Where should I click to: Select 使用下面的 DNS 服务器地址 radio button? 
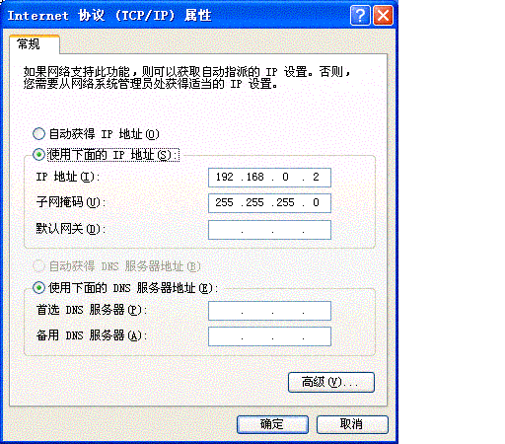(38, 288)
